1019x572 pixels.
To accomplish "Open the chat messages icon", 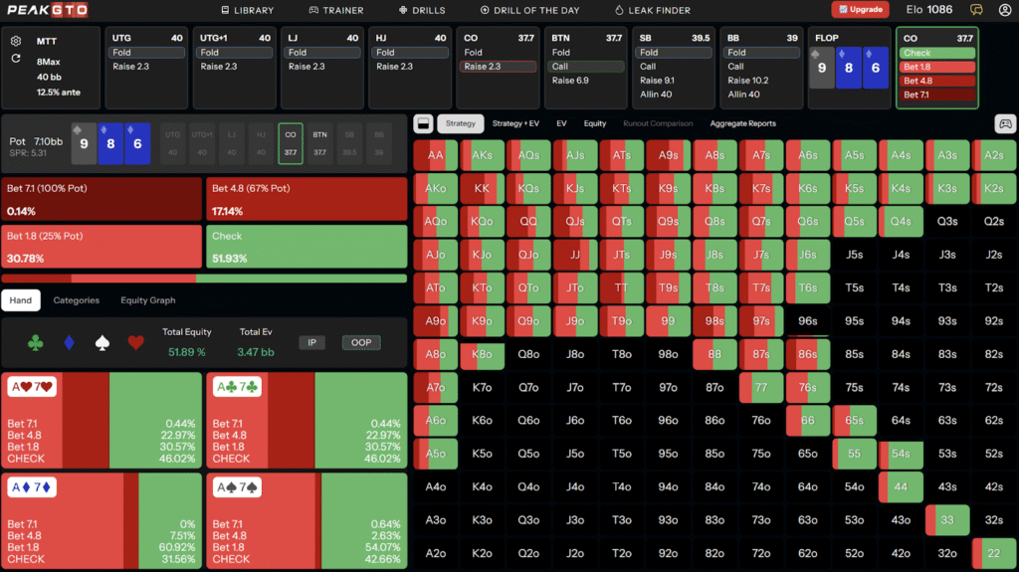I will (x=977, y=10).
